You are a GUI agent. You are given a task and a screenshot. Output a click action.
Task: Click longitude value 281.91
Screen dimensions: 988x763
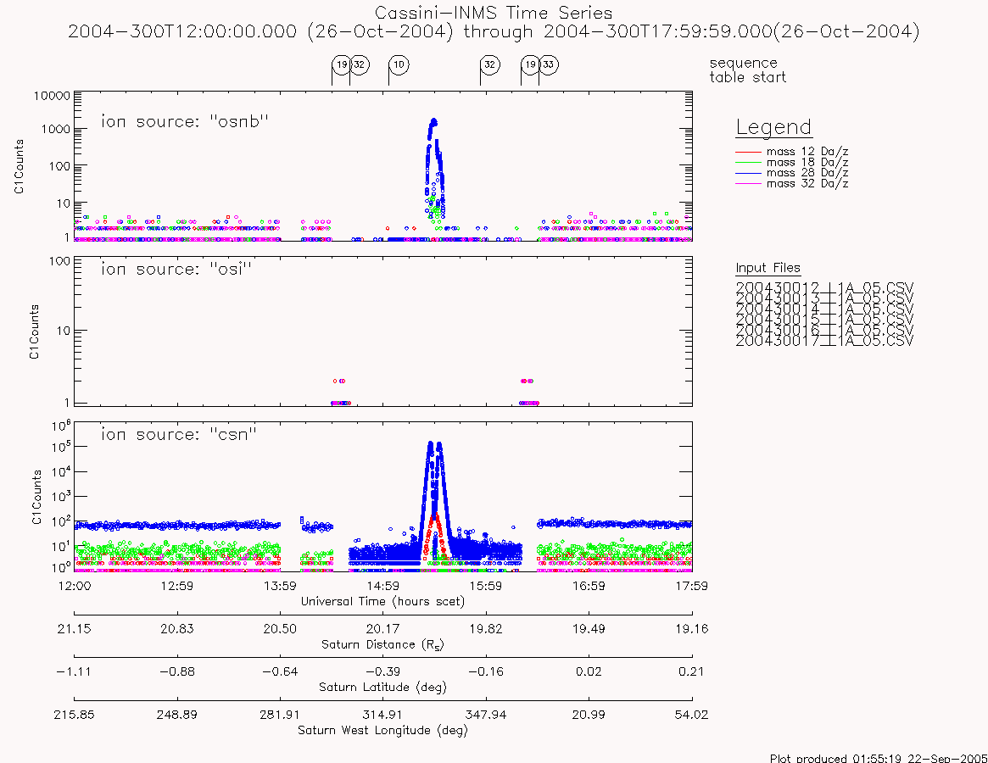[x=280, y=715]
